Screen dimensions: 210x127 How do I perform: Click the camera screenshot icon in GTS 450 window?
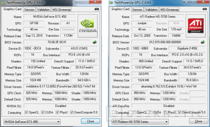97,9
